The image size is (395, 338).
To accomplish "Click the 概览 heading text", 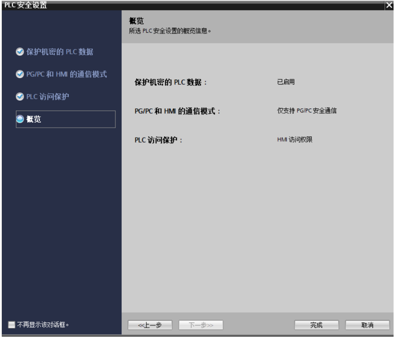I will pos(137,21).
